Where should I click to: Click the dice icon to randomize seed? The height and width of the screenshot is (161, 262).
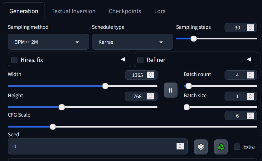[201, 147]
